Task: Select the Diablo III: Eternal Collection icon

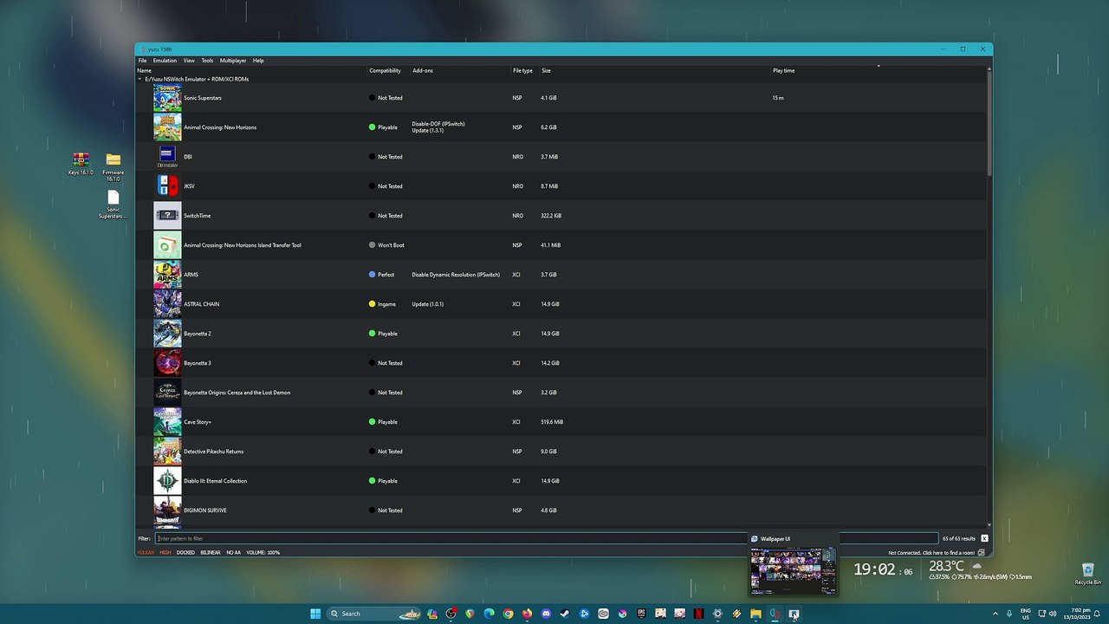Action: point(167,481)
